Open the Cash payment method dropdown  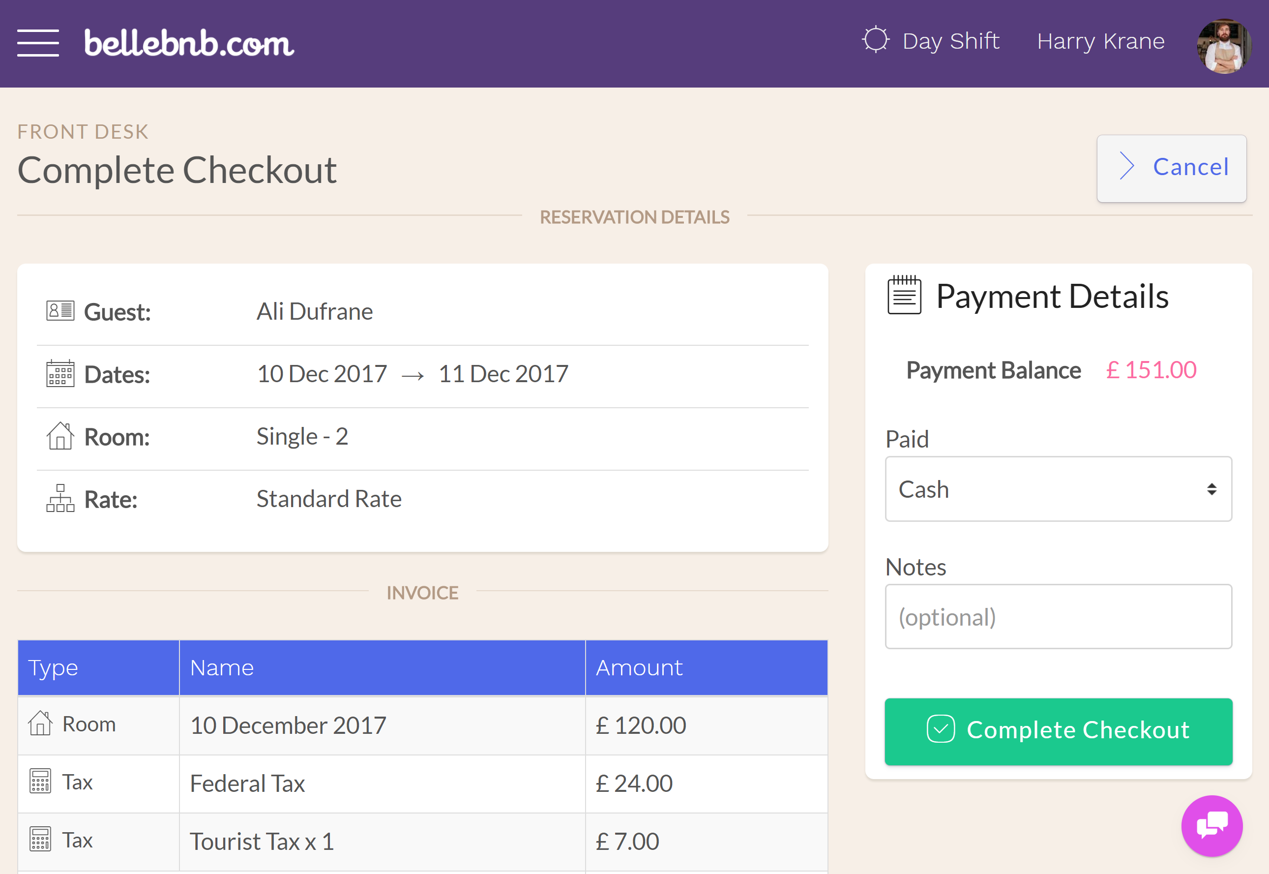(x=1058, y=489)
